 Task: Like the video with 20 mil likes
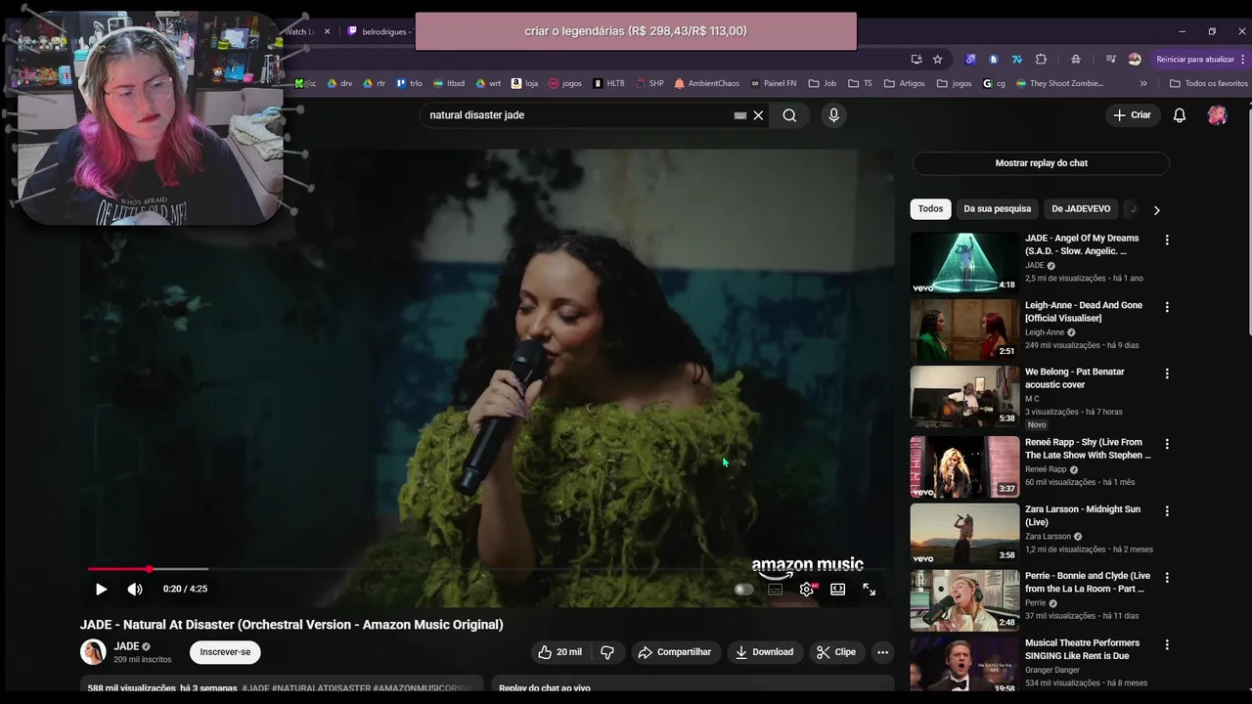[559, 652]
